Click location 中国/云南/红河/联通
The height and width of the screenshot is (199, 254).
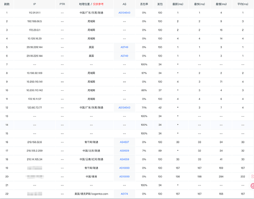pos(91,159)
